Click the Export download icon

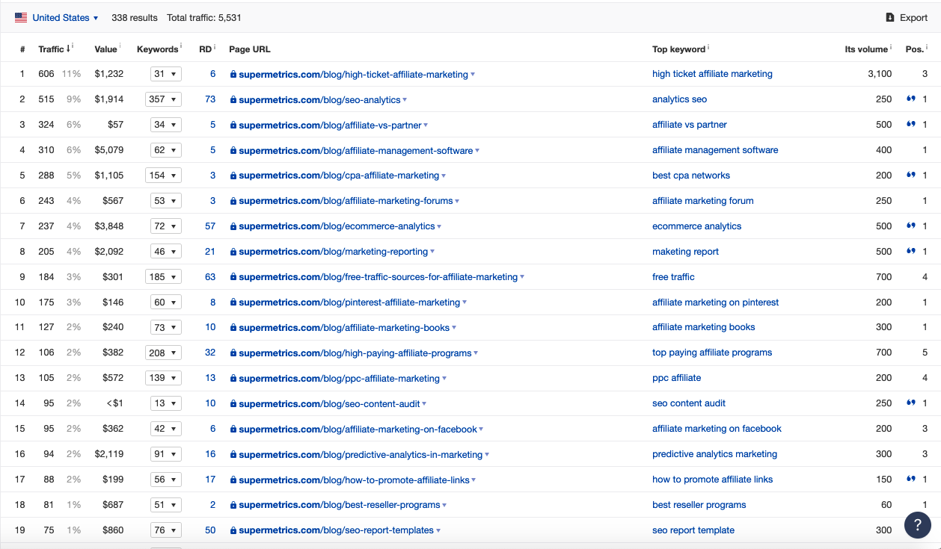pos(889,17)
